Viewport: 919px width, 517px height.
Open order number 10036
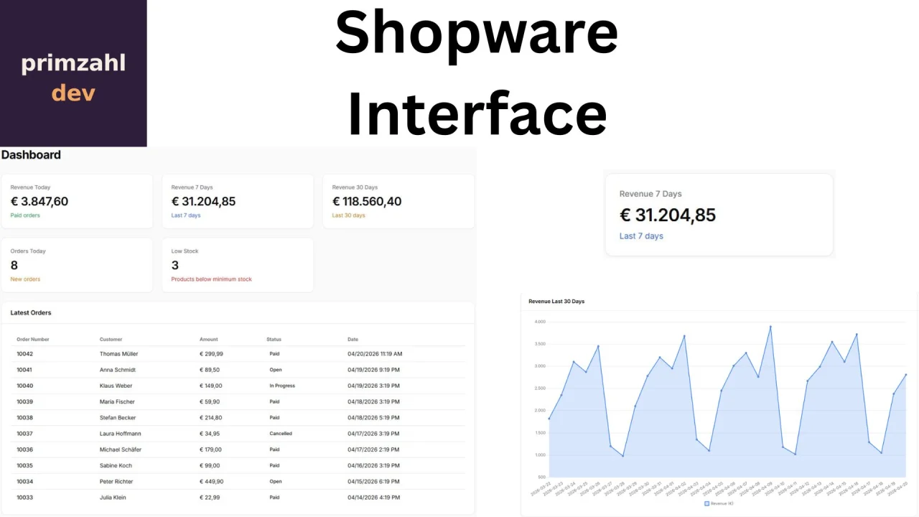coord(24,450)
